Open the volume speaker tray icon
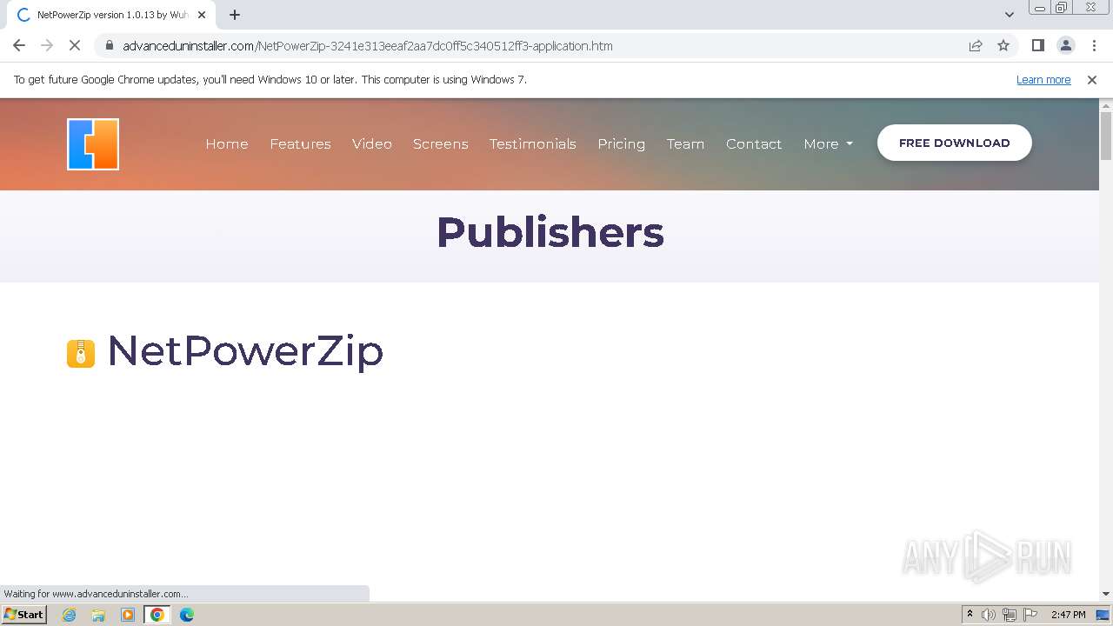This screenshot has width=1113, height=626. (x=989, y=615)
